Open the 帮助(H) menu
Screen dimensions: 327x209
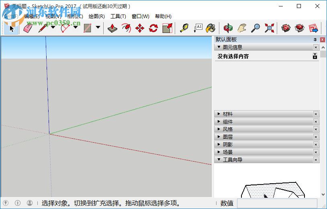(x=163, y=16)
